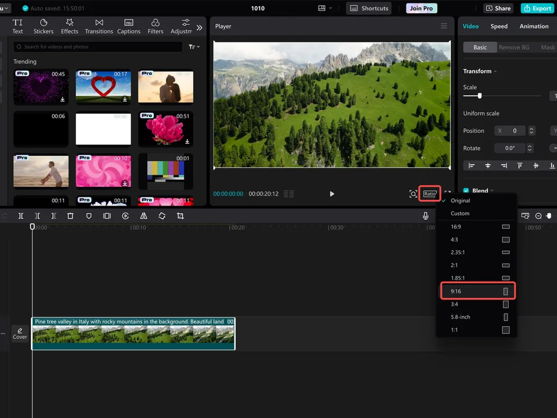The image size is (557, 418).
Task: Click the Mirror flip icon
Action: [143, 216]
